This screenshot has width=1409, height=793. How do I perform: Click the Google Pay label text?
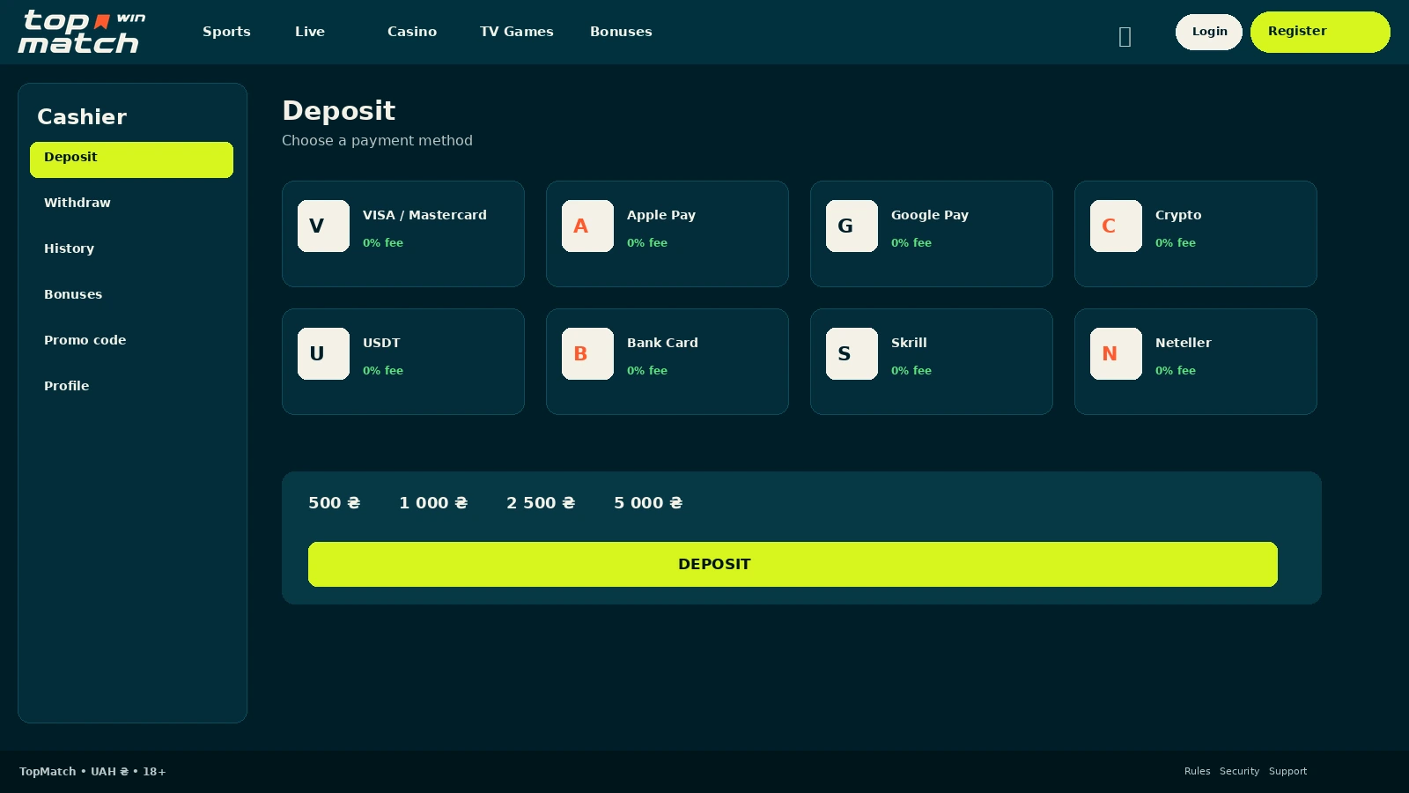[930, 215]
